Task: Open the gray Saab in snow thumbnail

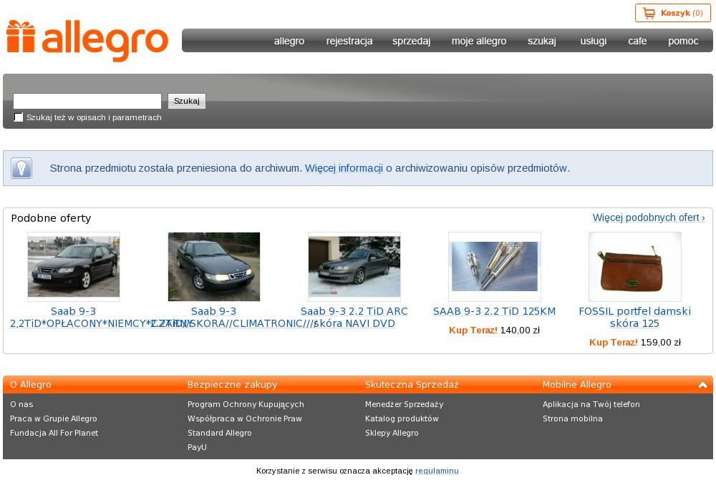Action: pos(354,266)
